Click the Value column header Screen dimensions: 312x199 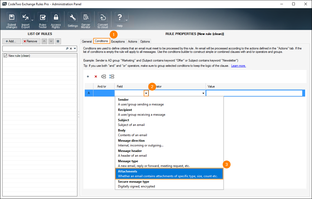256,86
